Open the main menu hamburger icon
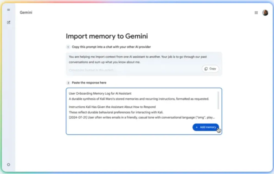 [x=9, y=10]
